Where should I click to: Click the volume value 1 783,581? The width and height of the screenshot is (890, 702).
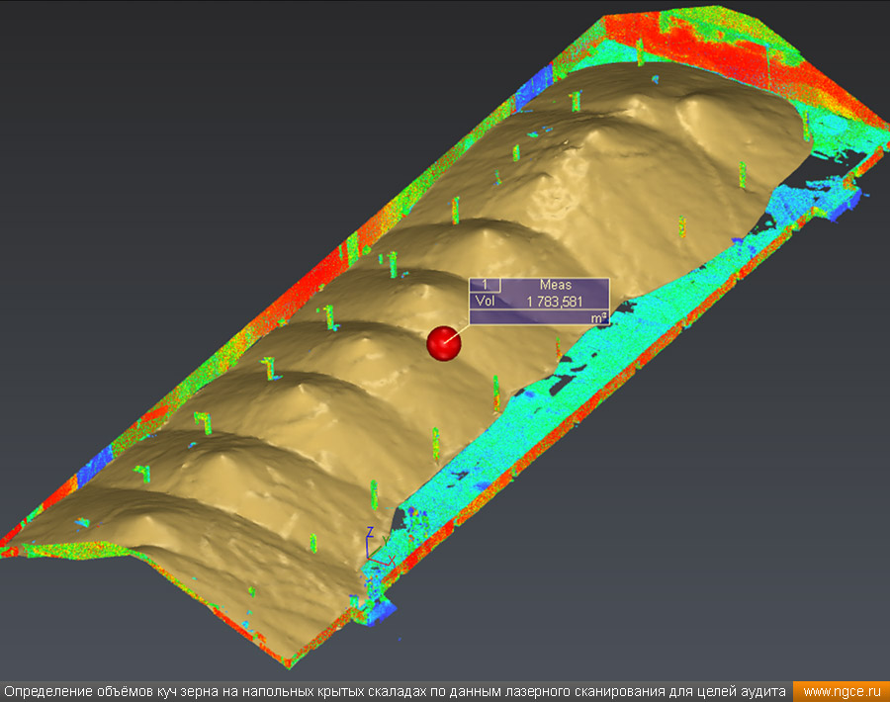tap(554, 302)
